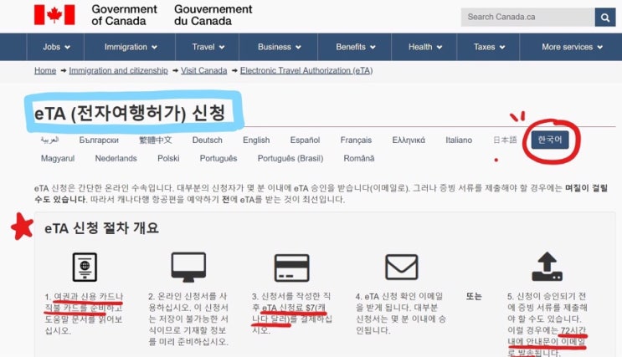Open the More services menu

[571, 47]
